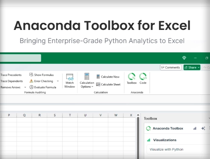The height and width of the screenshot is (159, 210).
Task: Click the green Visualizations bar chart icon
Action: [x=149, y=140]
